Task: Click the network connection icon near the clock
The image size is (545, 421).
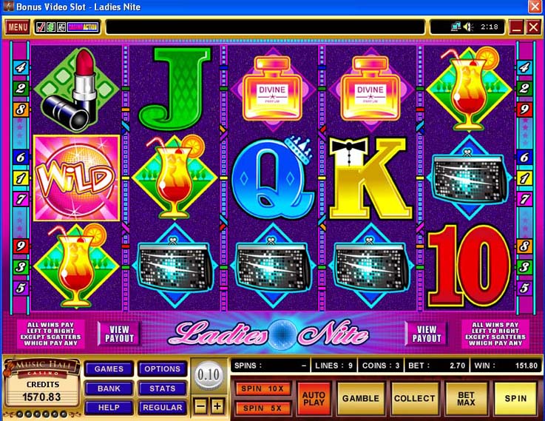Action: pos(456,27)
